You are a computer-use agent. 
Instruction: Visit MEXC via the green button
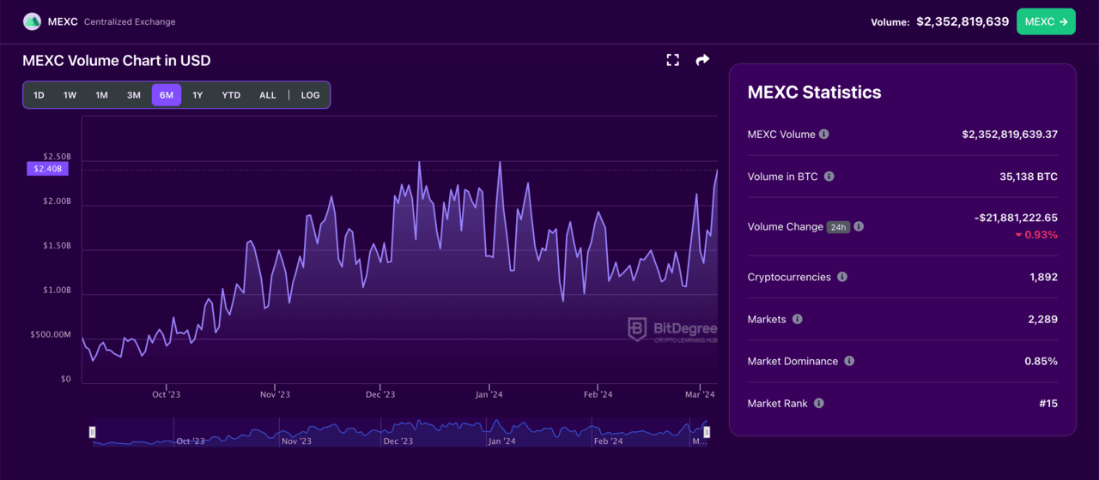tap(1046, 21)
